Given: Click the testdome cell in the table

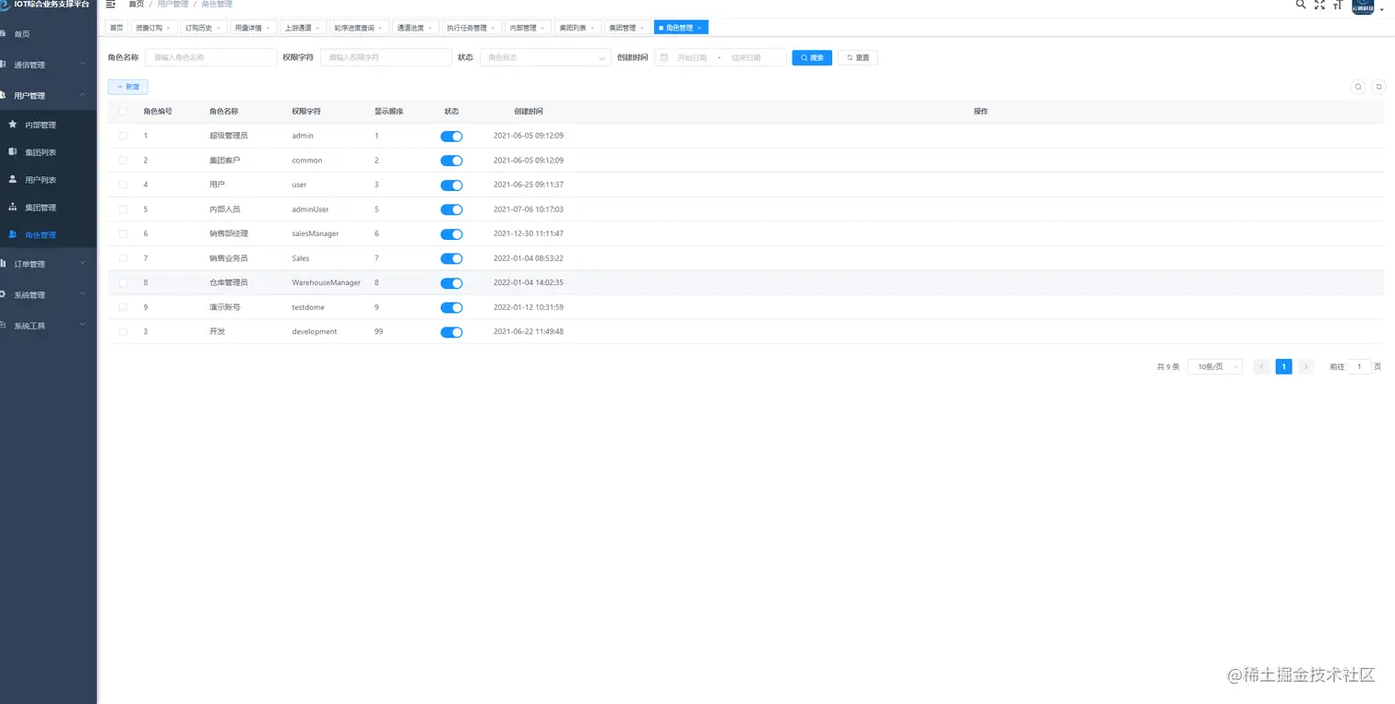Looking at the screenshot, I should coord(308,307).
